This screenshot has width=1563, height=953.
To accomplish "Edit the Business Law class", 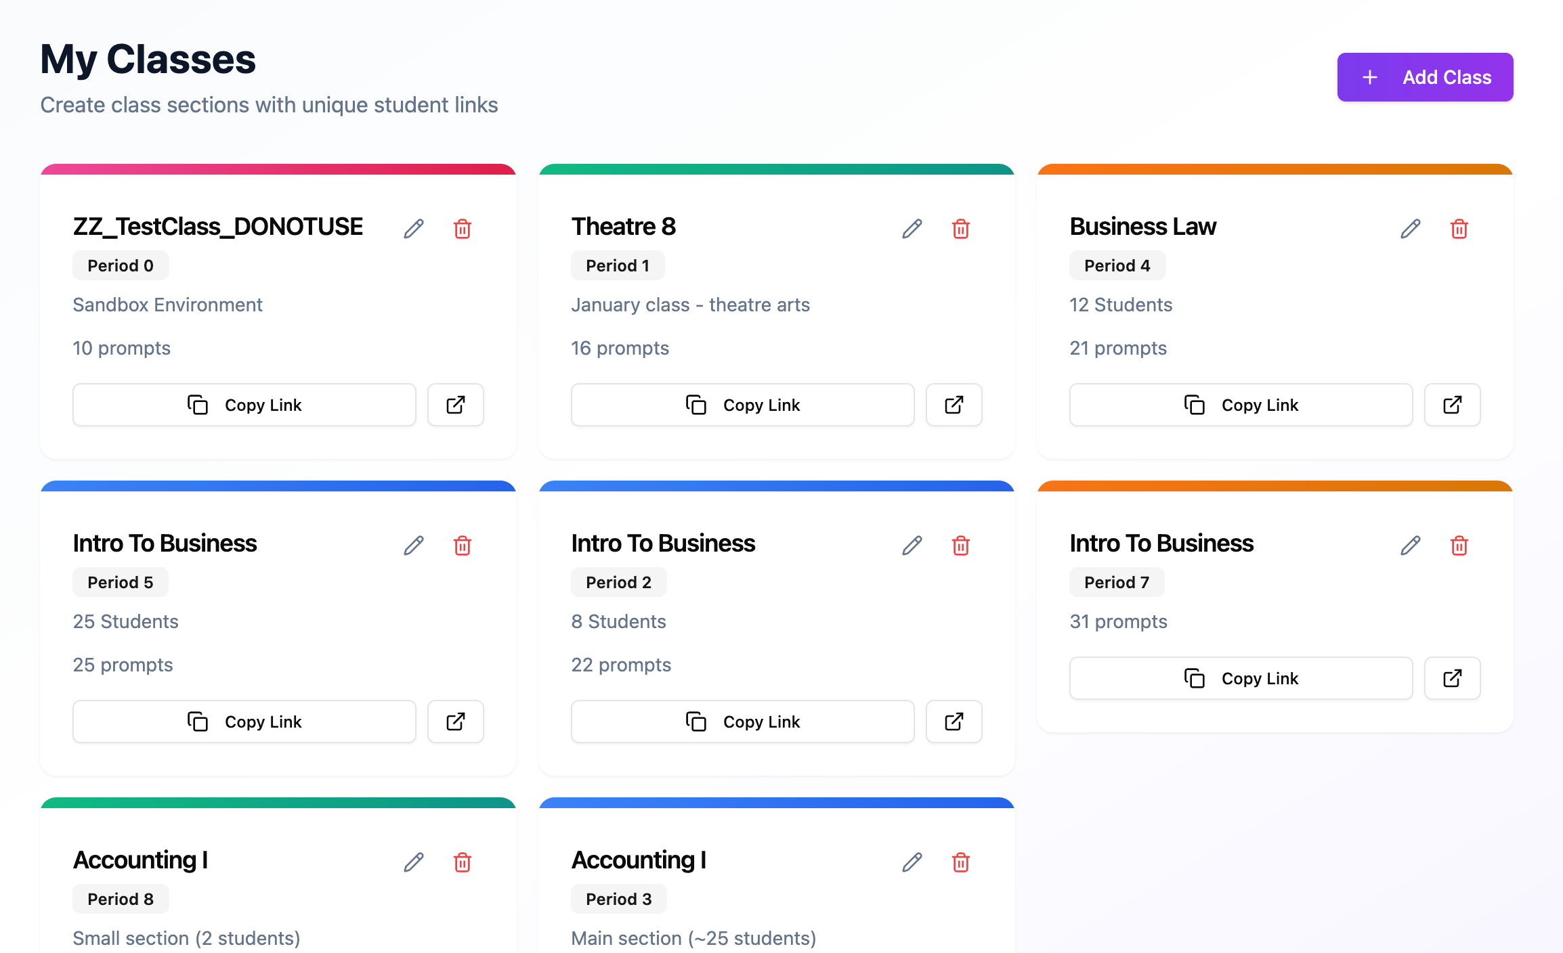I will pyautogui.click(x=1411, y=229).
